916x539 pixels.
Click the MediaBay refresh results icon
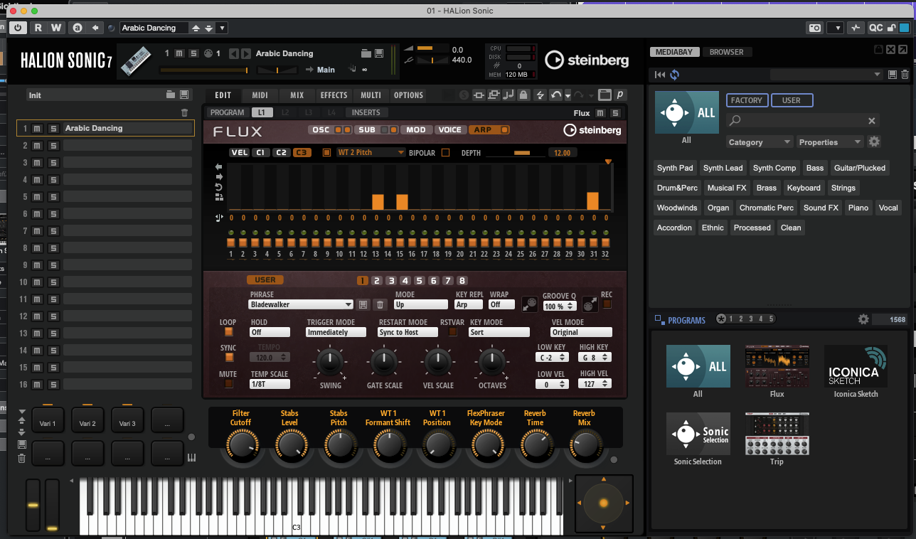(x=674, y=75)
